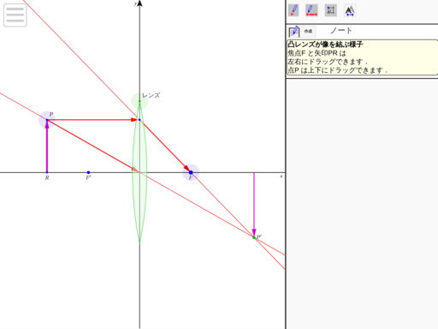Click the 作成 button
438x329 pixels.
308,31
